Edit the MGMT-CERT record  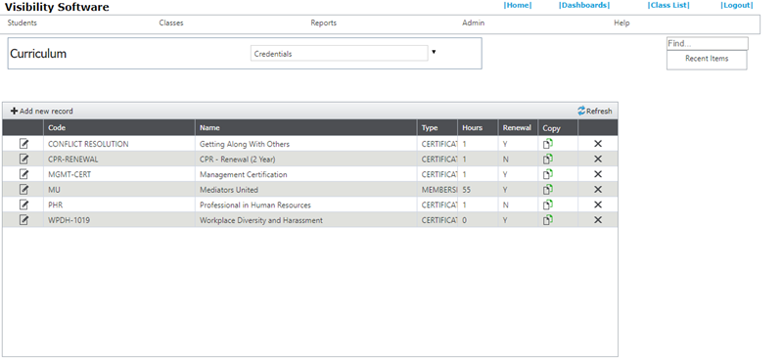click(x=23, y=174)
